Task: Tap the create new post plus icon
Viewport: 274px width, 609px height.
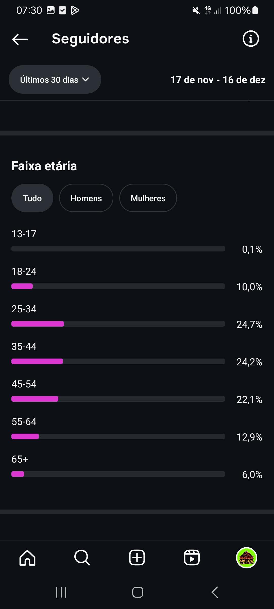Action: (x=137, y=557)
